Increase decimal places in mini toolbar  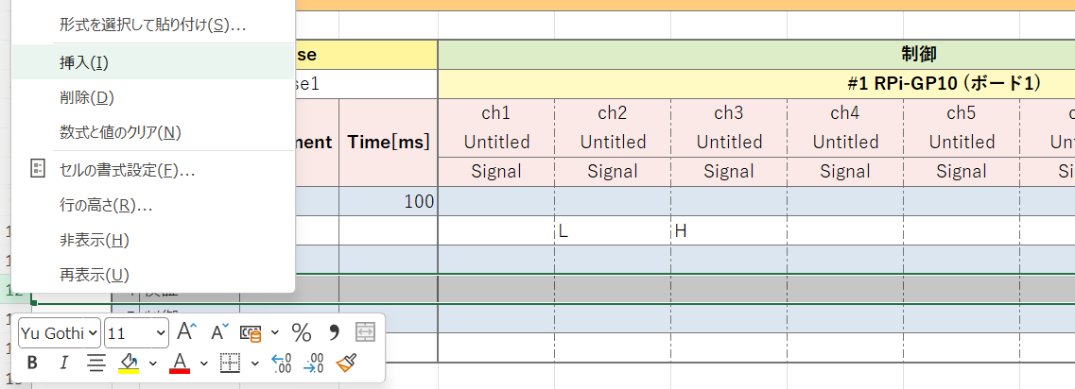pyautogui.click(x=282, y=363)
